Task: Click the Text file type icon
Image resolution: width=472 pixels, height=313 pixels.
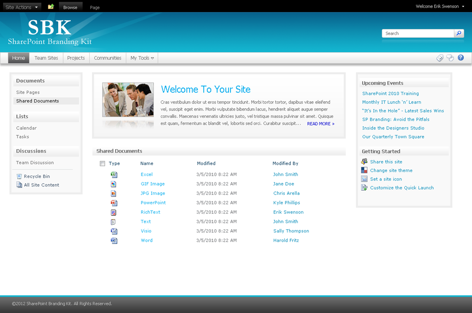Action: click(x=113, y=222)
